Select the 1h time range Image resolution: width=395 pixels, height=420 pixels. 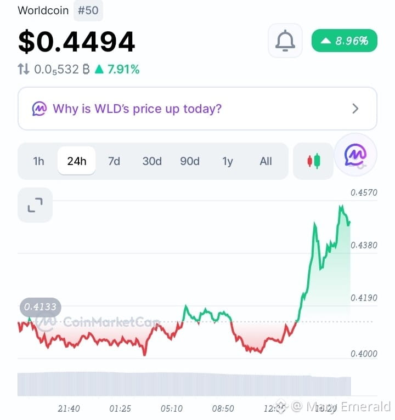(38, 161)
